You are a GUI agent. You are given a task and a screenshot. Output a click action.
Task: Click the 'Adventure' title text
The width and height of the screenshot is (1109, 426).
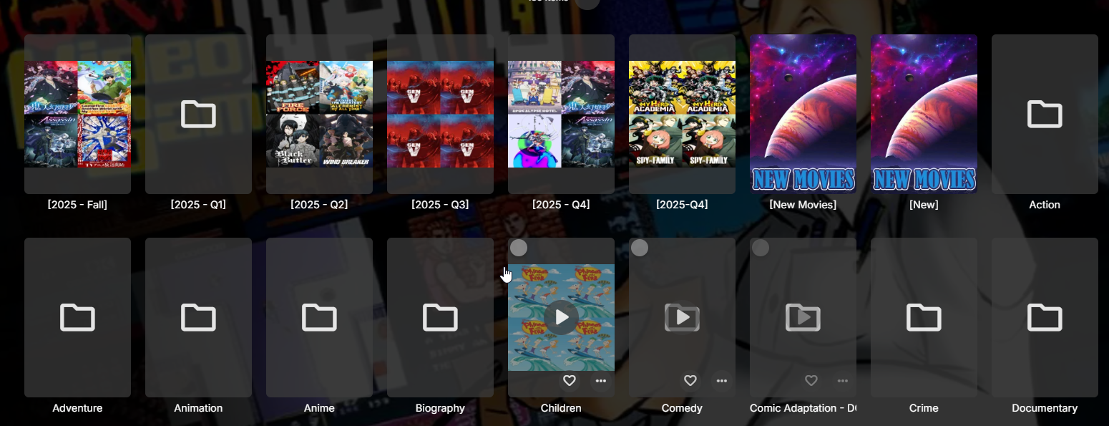77,408
